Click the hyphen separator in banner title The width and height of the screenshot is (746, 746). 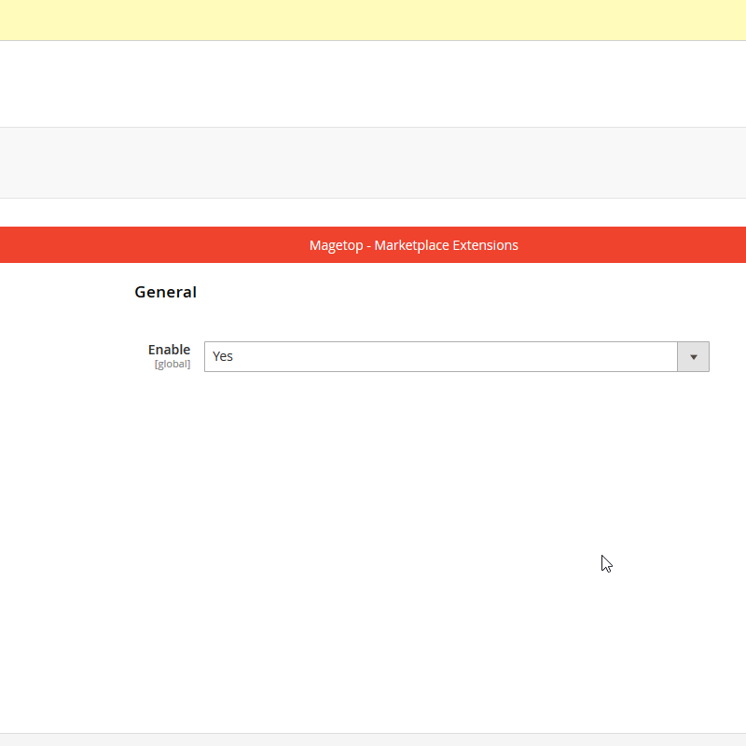368,245
